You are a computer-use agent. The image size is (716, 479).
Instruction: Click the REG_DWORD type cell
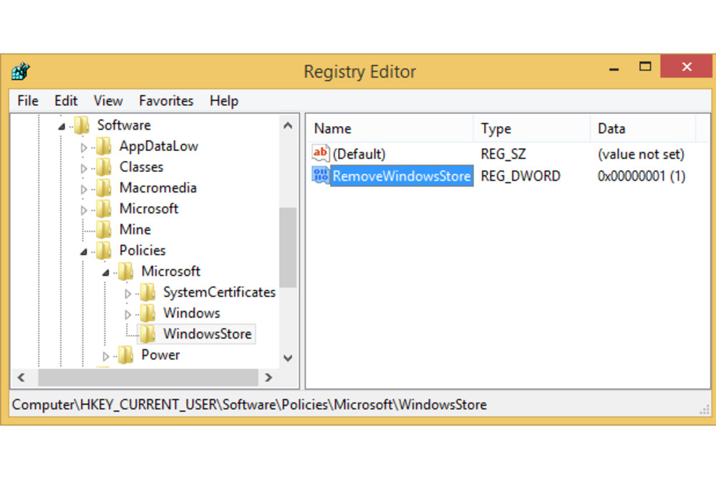tap(520, 176)
